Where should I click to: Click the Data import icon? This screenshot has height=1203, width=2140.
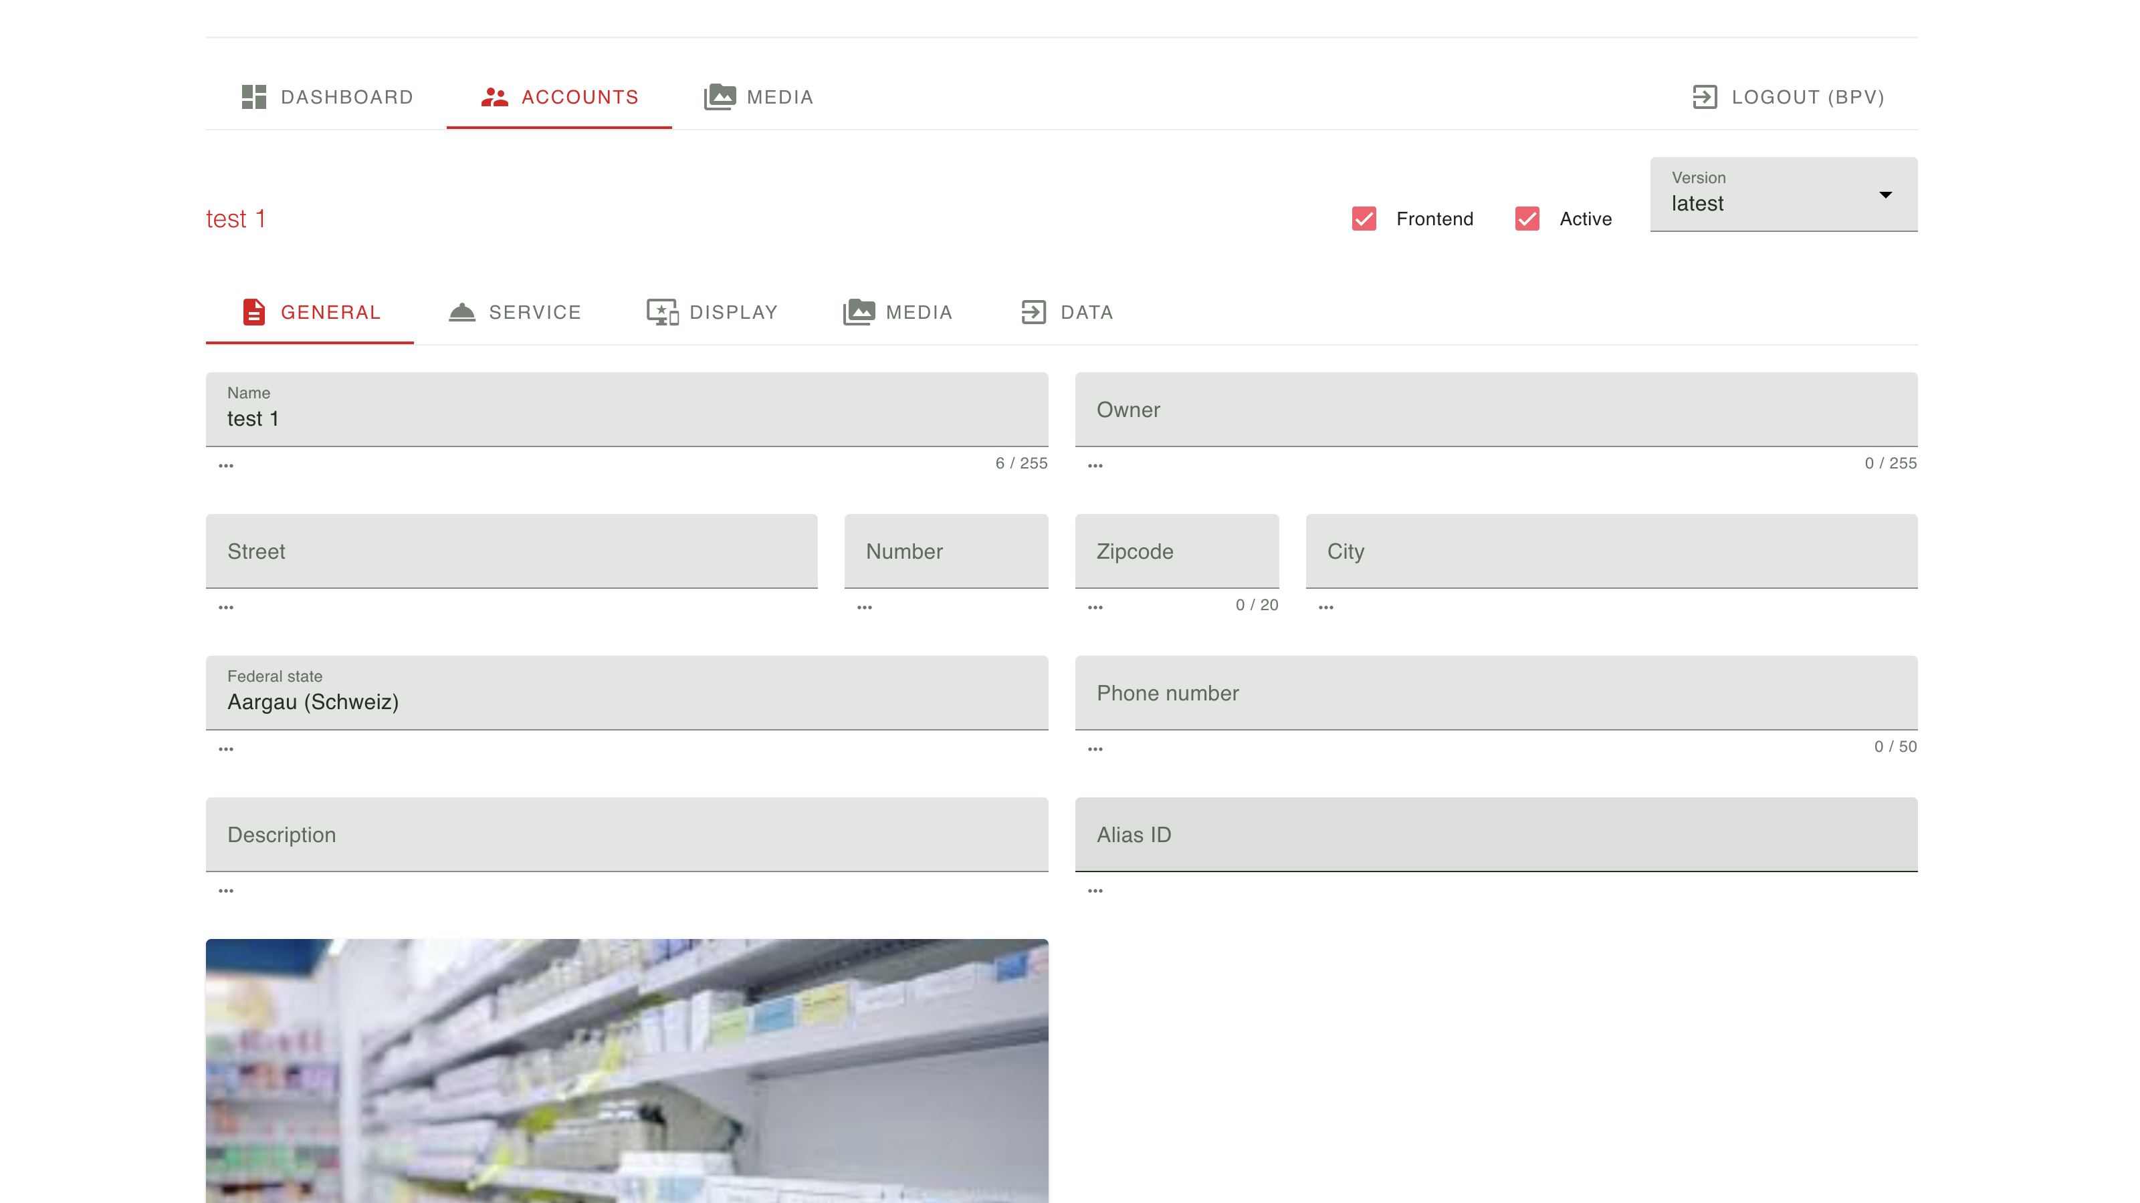[1033, 312]
